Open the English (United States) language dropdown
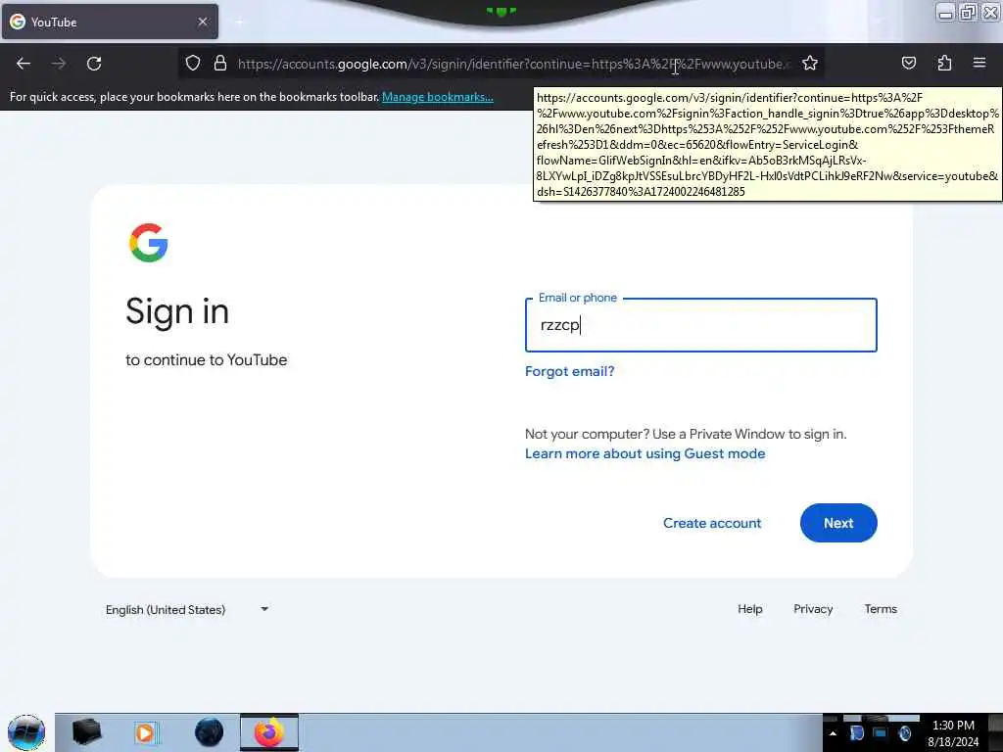Image resolution: width=1003 pixels, height=752 pixels. click(187, 609)
